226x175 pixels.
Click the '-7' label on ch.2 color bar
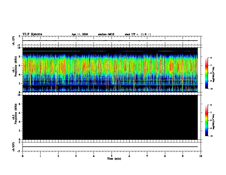[x=211, y=113]
